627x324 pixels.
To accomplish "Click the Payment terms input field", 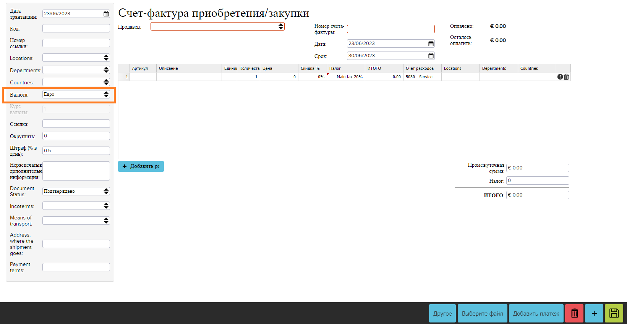I will pyautogui.click(x=76, y=267).
